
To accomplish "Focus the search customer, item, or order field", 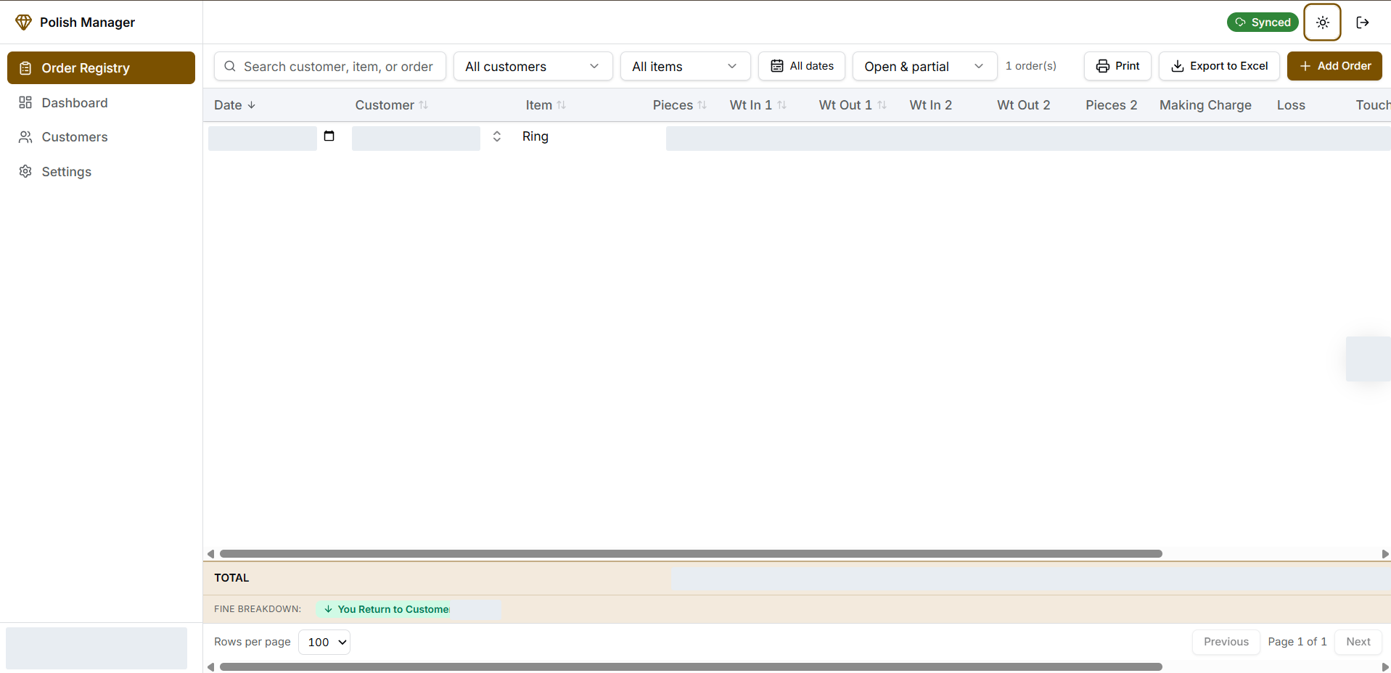I will pos(330,66).
